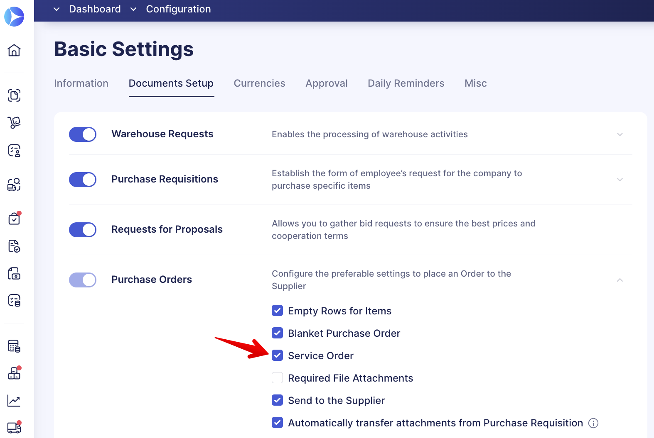The height and width of the screenshot is (438, 654).
Task: Disable the Warehouse Requests toggle
Action: tap(82, 134)
